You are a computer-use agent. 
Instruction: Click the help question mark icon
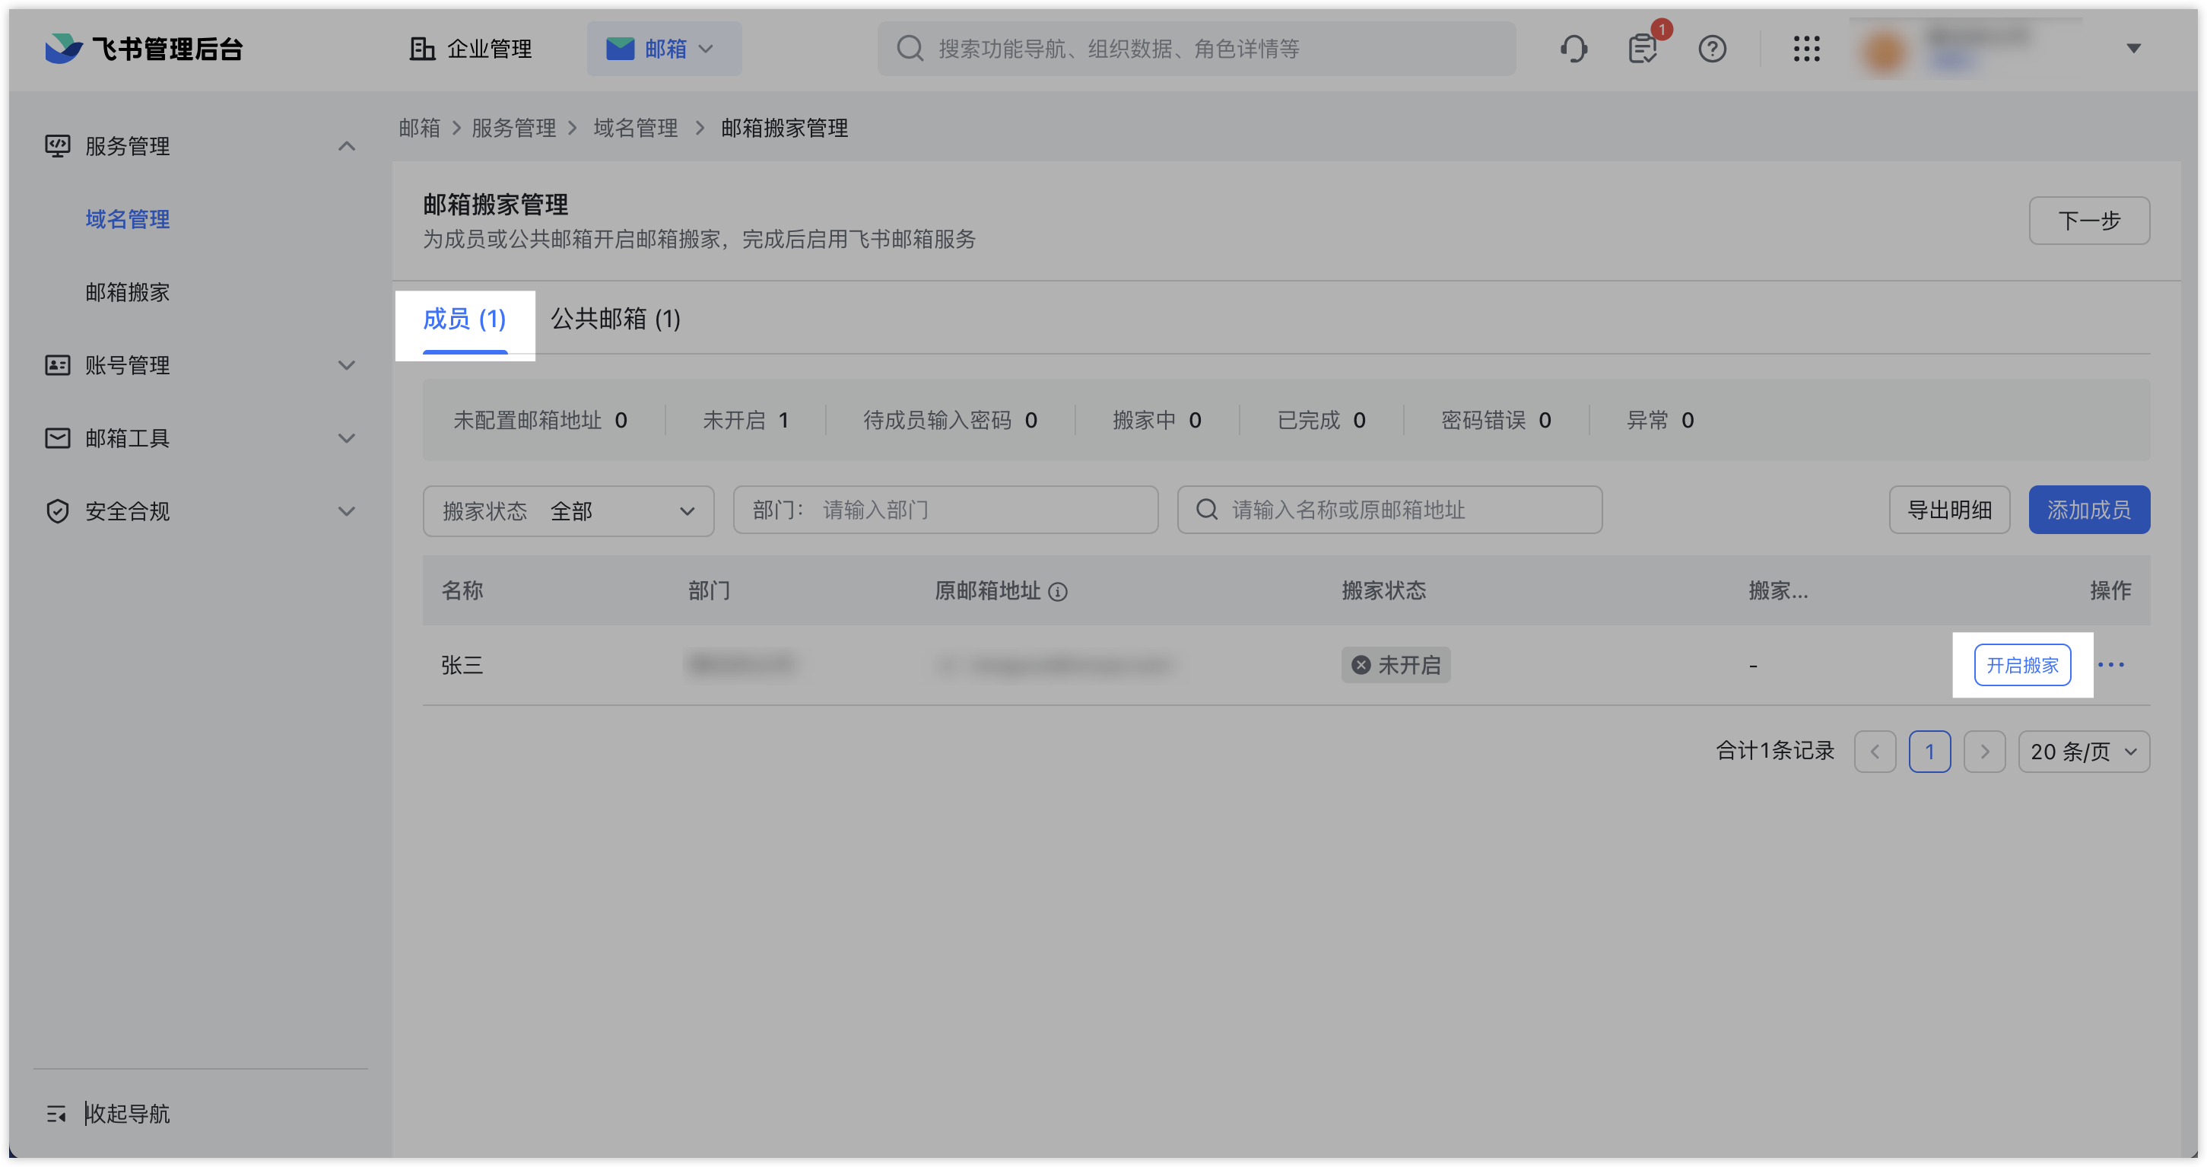[1712, 49]
